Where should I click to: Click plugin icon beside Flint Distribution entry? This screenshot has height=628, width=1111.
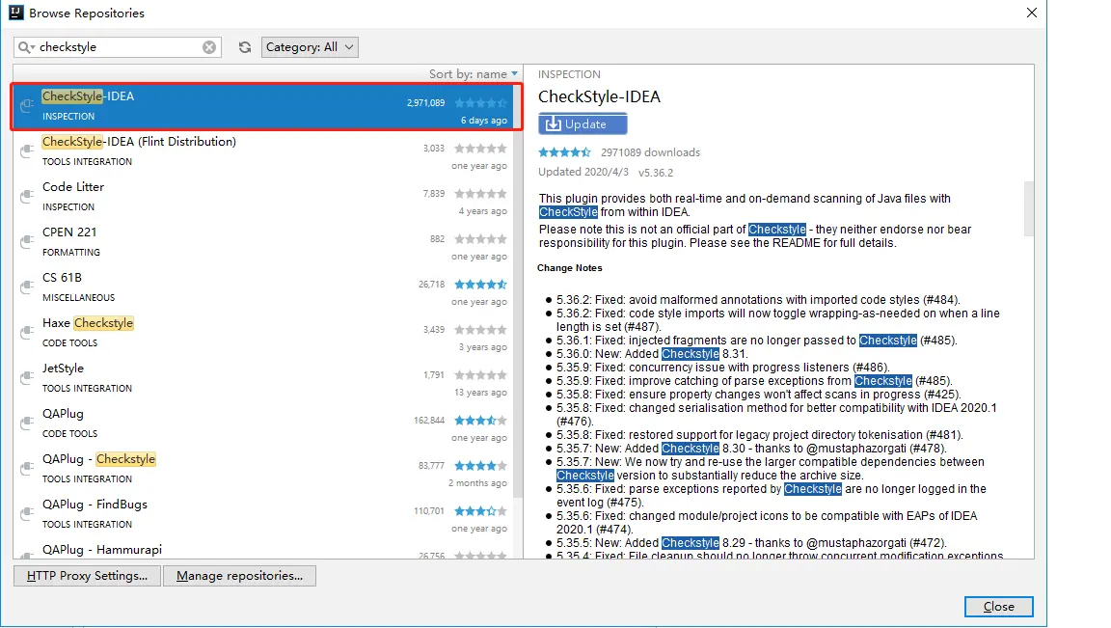[x=27, y=151]
